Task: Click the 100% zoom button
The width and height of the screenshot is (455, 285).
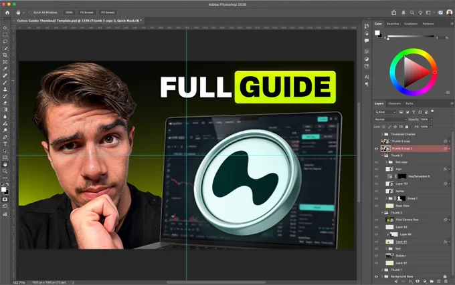Action: pyautogui.click(x=69, y=13)
